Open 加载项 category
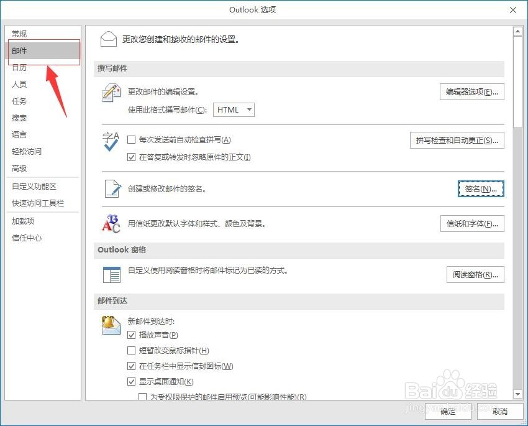This screenshot has width=528, height=426. point(43,221)
